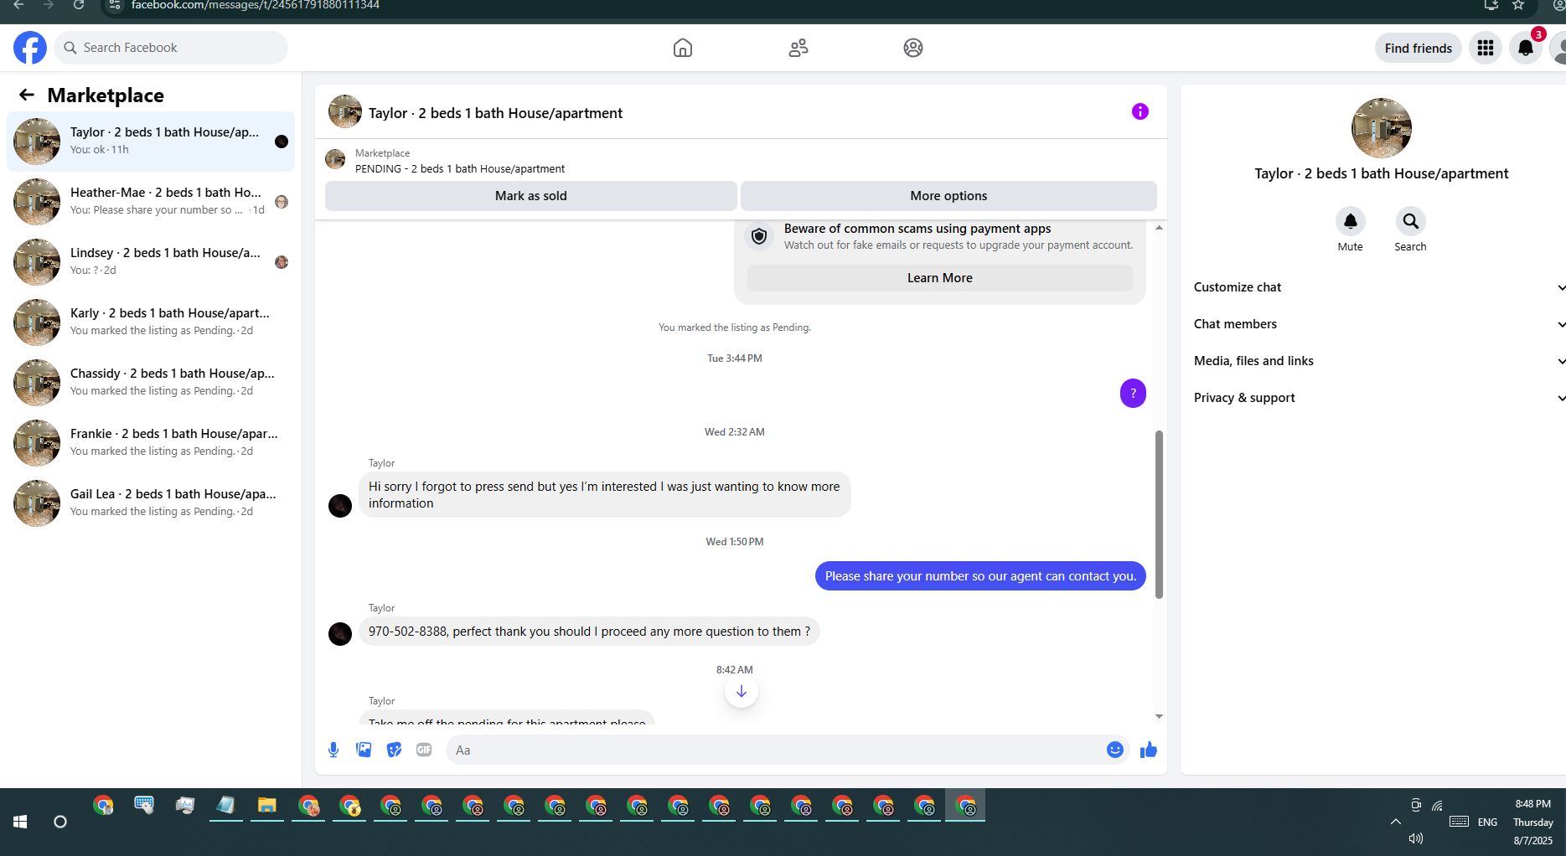The width and height of the screenshot is (1566, 856).
Task: Open the GIF picker
Action: pos(424,750)
